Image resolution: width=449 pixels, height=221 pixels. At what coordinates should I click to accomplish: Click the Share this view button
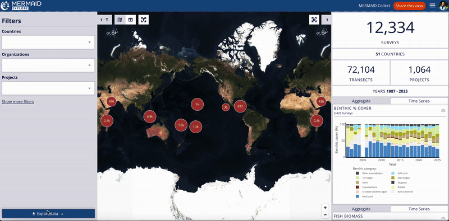[409, 6]
